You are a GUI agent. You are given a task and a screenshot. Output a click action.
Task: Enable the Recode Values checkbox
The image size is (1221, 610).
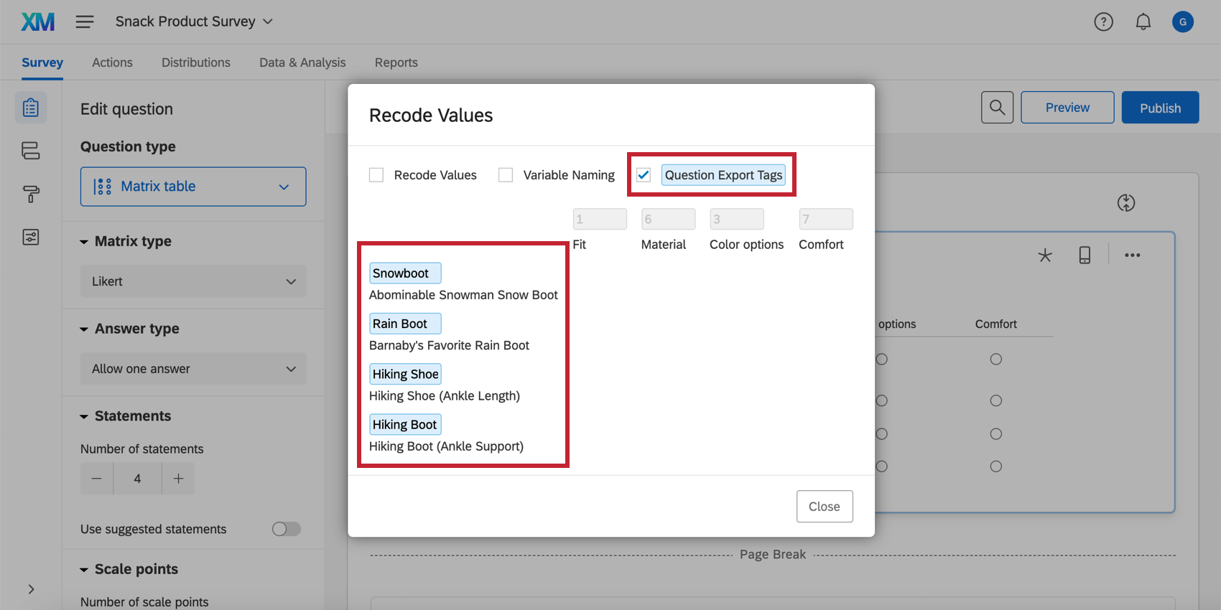click(x=376, y=175)
